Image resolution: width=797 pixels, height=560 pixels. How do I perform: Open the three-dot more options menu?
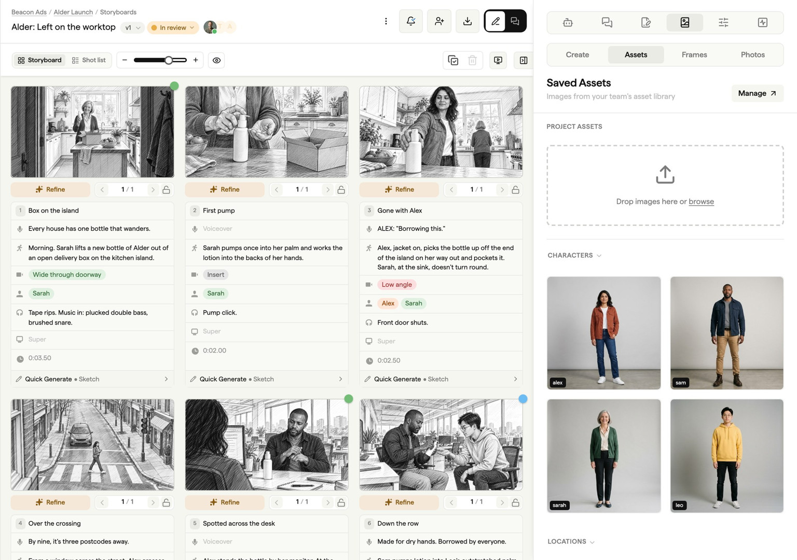[x=386, y=21]
